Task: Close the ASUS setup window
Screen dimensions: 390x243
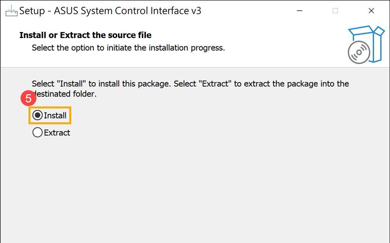Action: [x=371, y=11]
